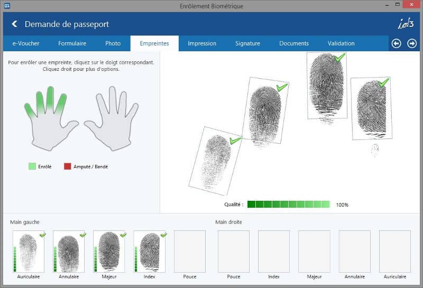
Task: Click the red Amputé / Bandé legend swatch
Action: [x=68, y=166]
